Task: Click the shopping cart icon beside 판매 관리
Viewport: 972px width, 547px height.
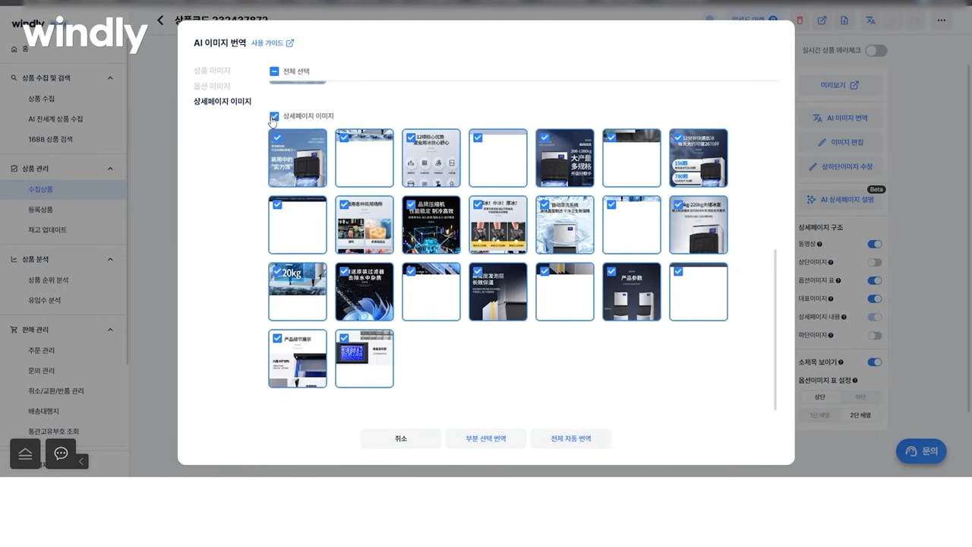Action: pyautogui.click(x=14, y=330)
